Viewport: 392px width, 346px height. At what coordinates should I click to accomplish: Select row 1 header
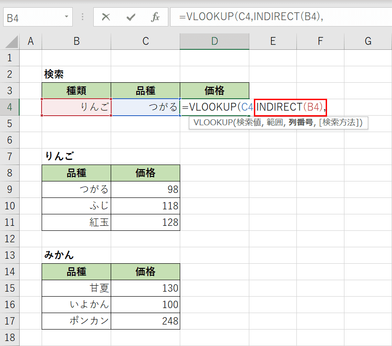tap(10, 58)
